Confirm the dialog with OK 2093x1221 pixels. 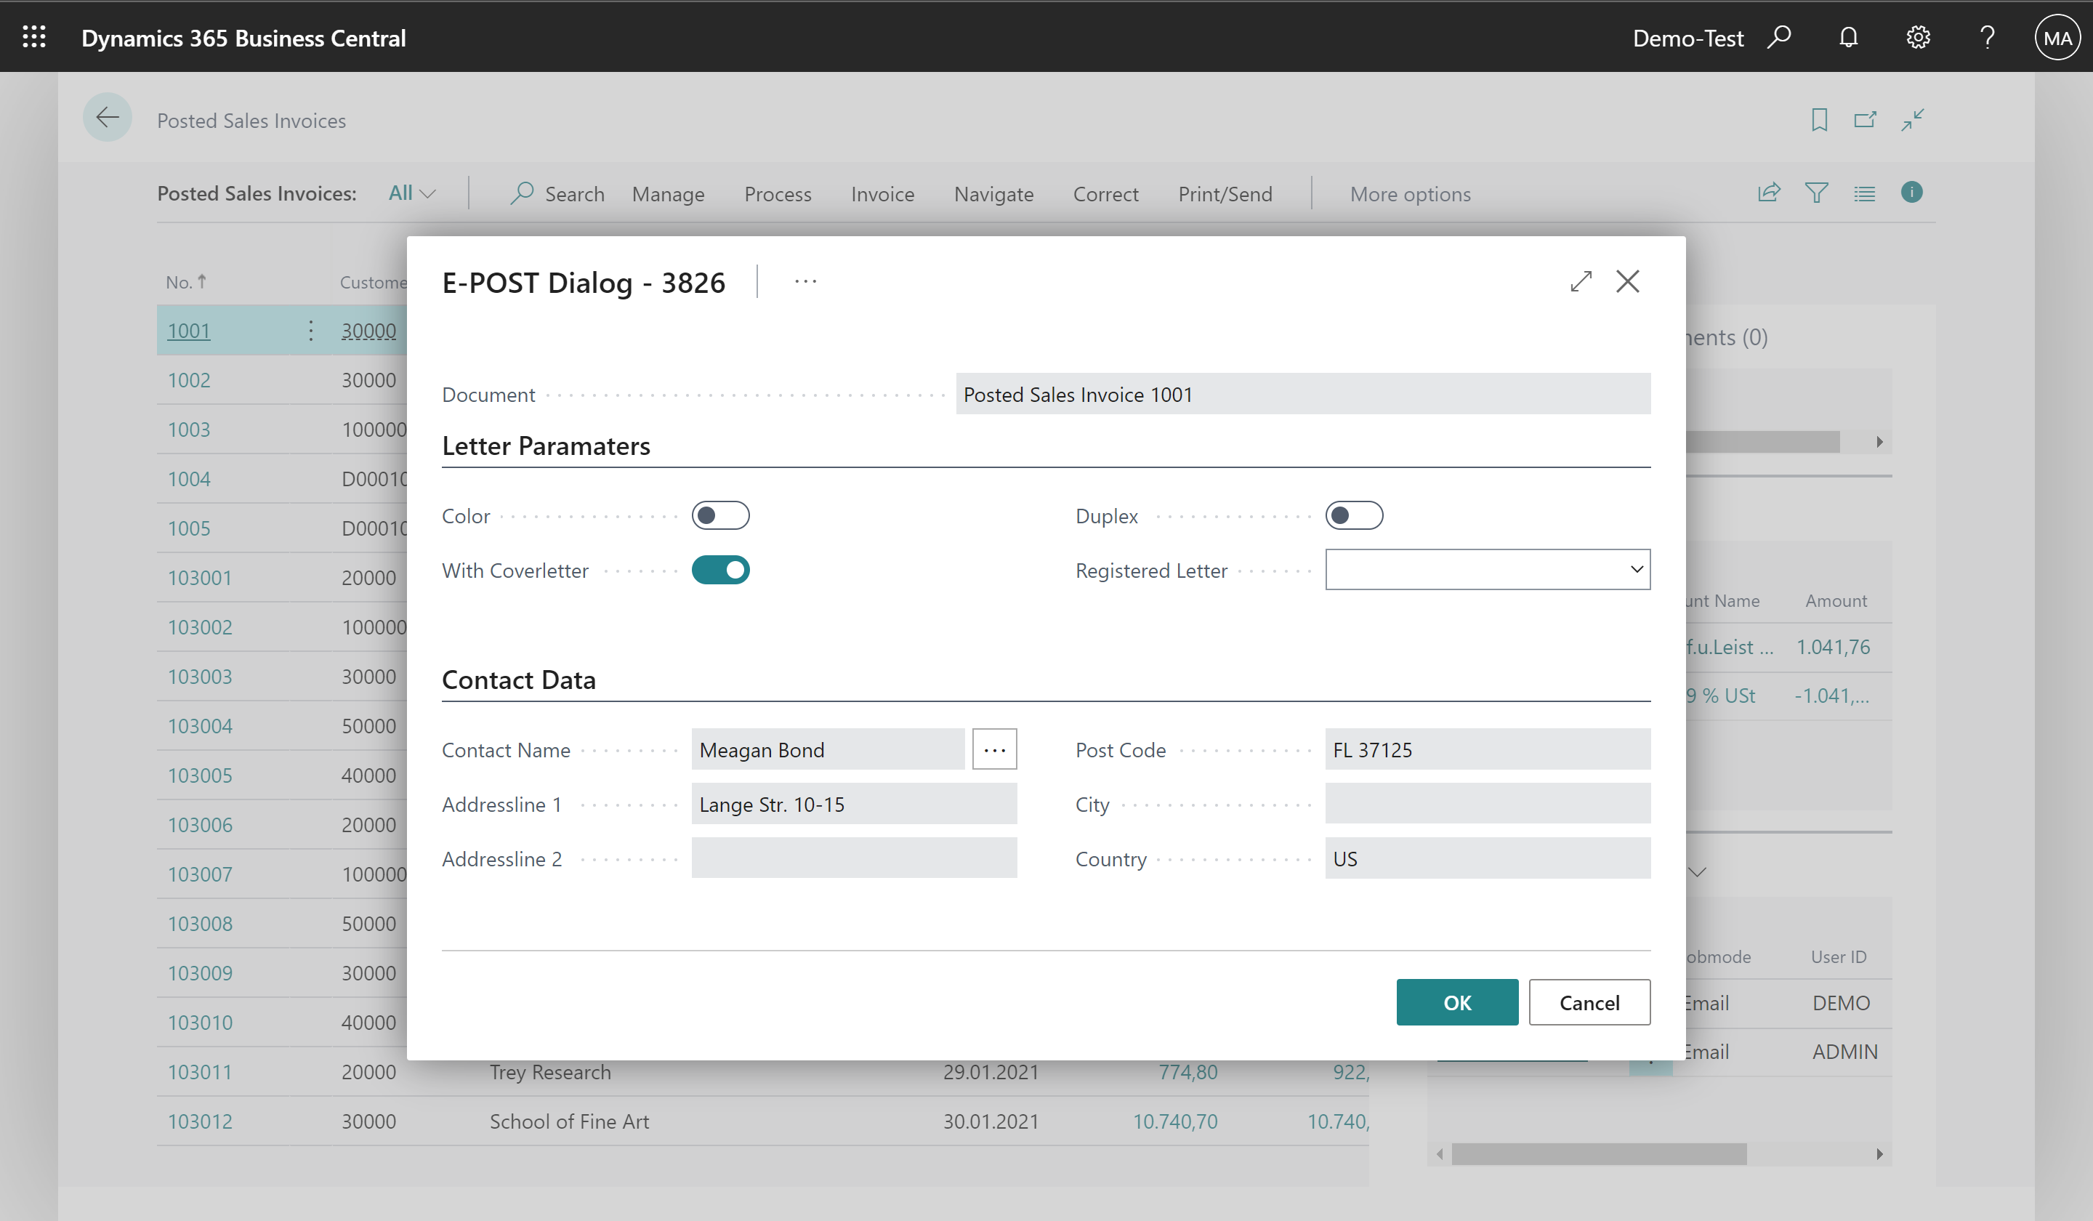click(1457, 1002)
